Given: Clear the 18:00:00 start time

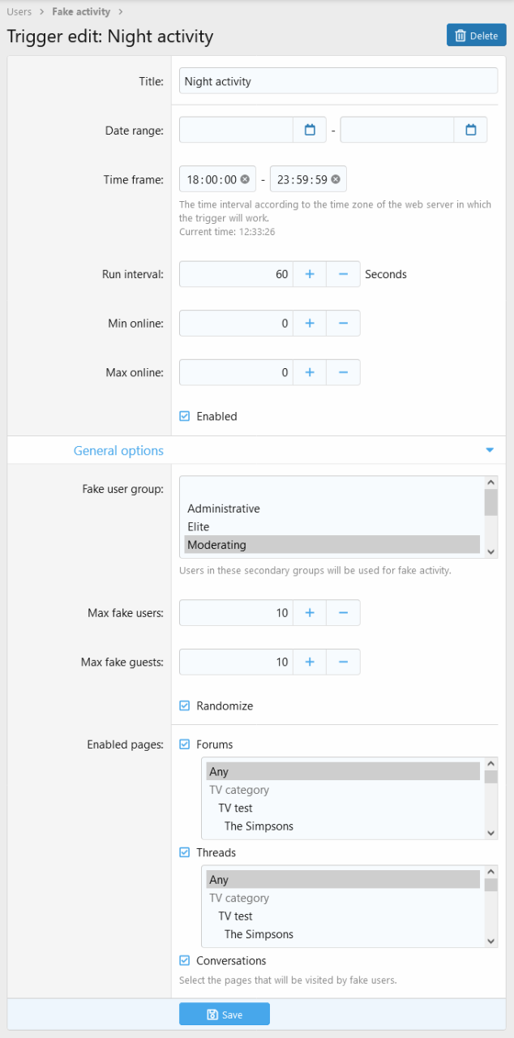Looking at the screenshot, I should pos(245,179).
